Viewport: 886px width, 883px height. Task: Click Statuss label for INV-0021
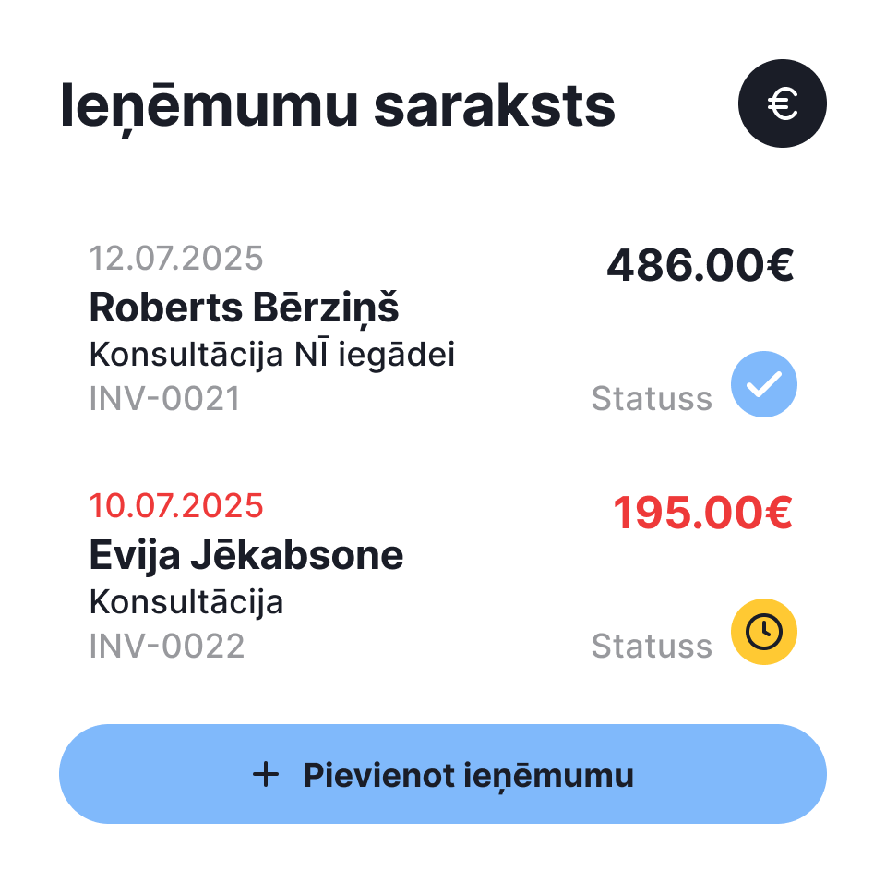click(652, 398)
